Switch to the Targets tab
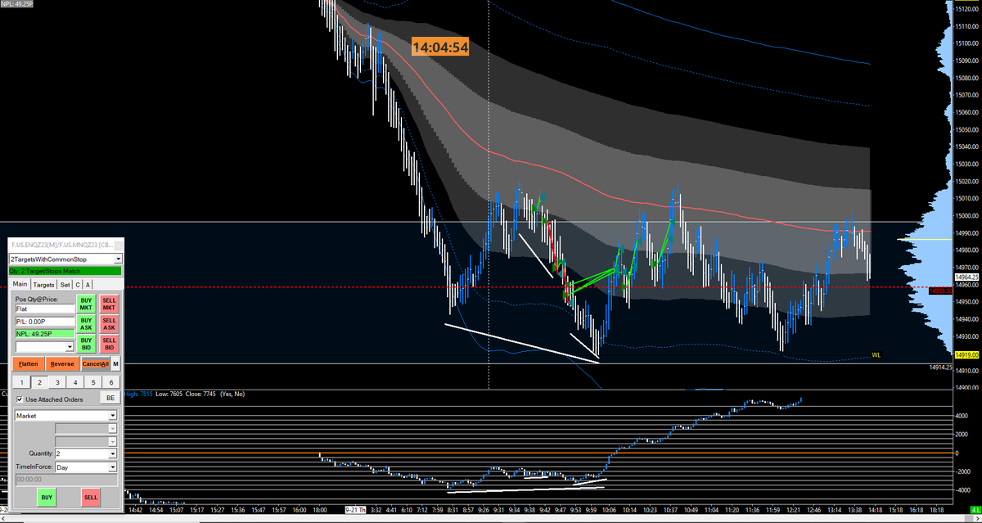Image resolution: width=982 pixels, height=523 pixels. click(x=43, y=285)
